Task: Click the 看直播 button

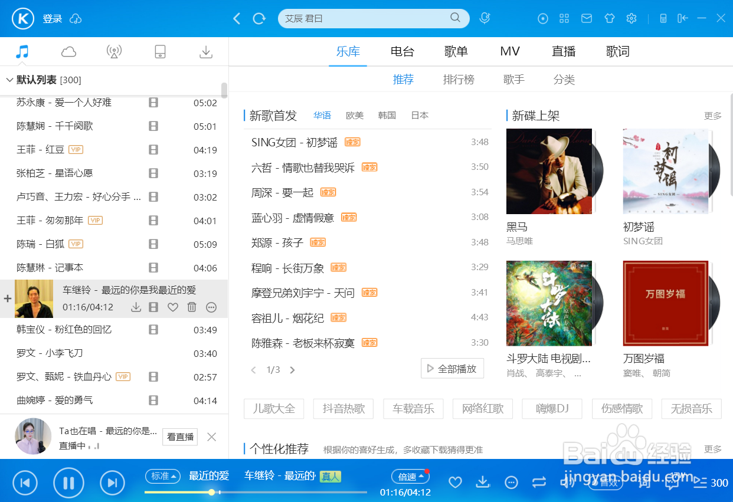Action: [x=180, y=437]
